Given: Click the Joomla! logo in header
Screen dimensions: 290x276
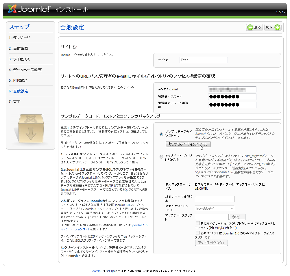Looking at the screenshot, I should click(x=29, y=9).
